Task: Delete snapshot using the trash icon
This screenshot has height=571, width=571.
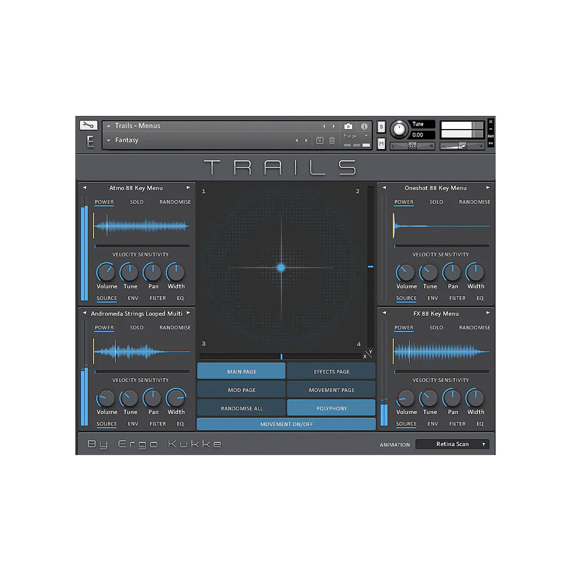Action: click(x=332, y=140)
